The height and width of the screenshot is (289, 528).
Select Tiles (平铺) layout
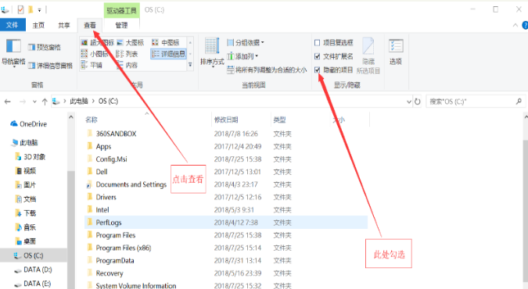(92, 65)
